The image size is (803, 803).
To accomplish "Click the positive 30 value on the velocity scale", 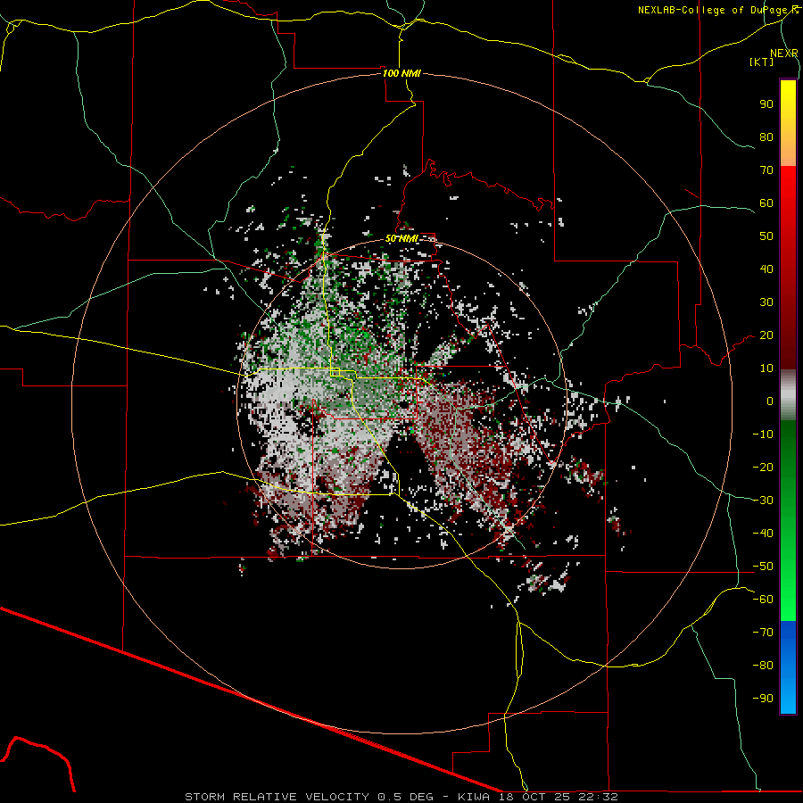I will tap(766, 302).
